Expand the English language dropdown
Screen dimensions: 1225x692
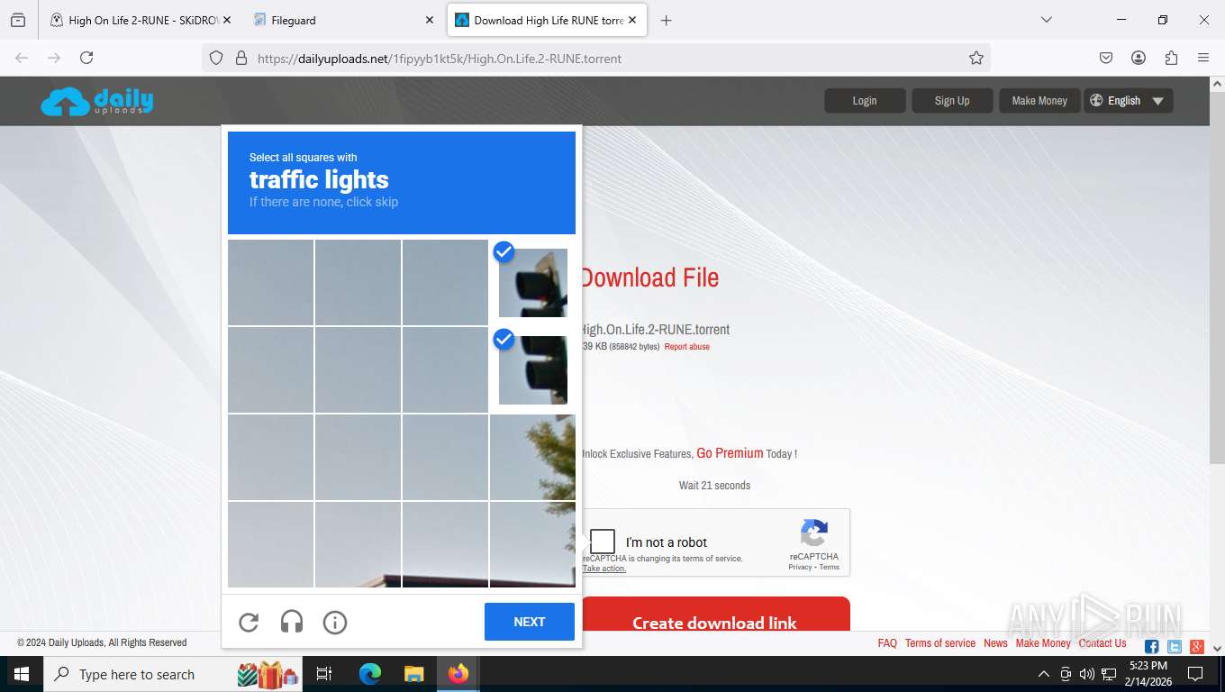click(1128, 101)
